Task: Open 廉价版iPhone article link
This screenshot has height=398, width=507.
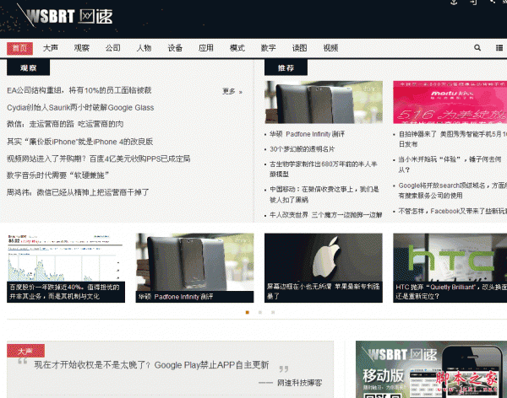Action: coord(80,142)
